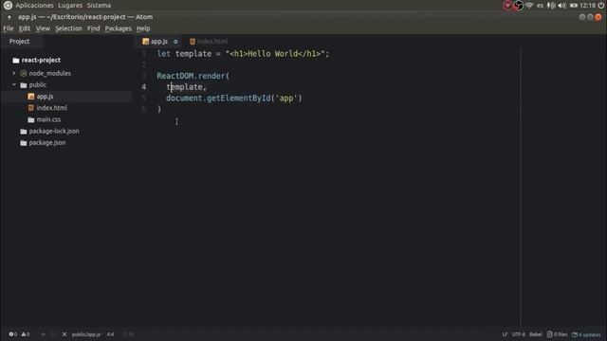Image resolution: width=607 pixels, height=341 pixels.
Task: Open the Find menu
Action: click(x=93, y=28)
